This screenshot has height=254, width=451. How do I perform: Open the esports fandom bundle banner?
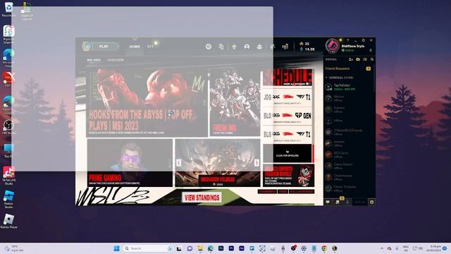click(x=288, y=176)
